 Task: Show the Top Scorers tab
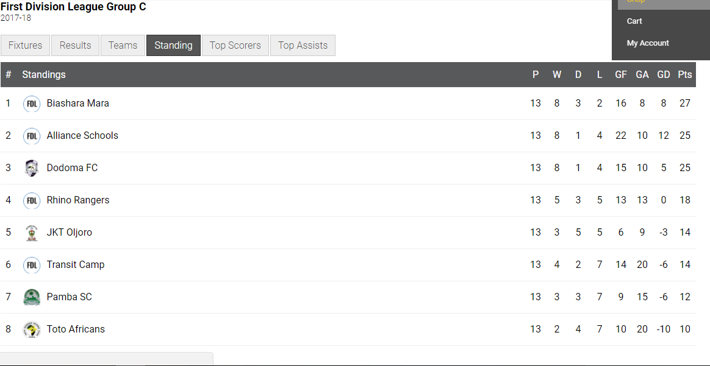coord(235,46)
